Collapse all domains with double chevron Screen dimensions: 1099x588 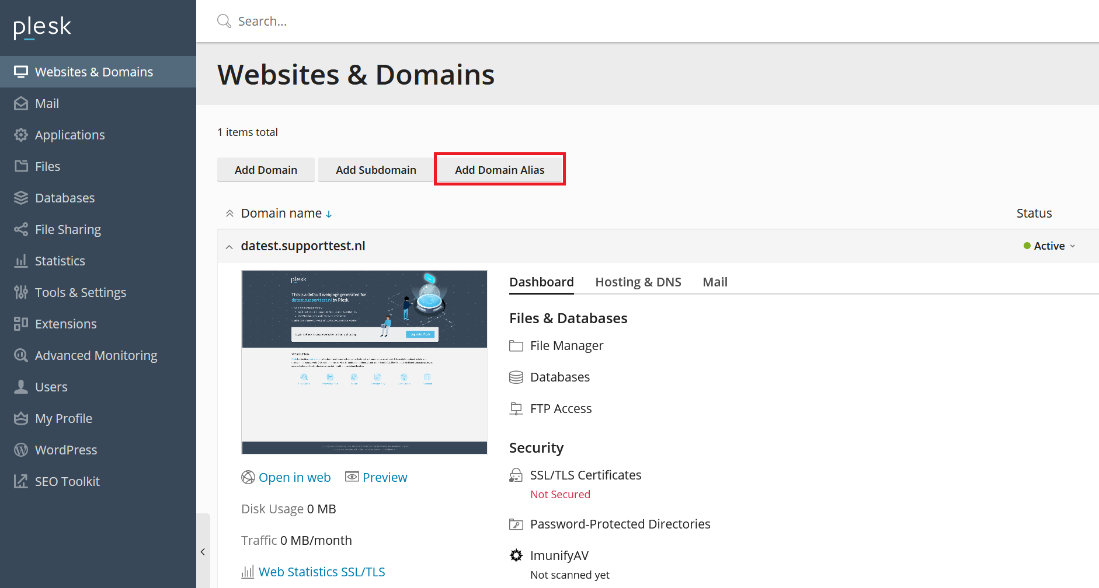pos(229,213)
